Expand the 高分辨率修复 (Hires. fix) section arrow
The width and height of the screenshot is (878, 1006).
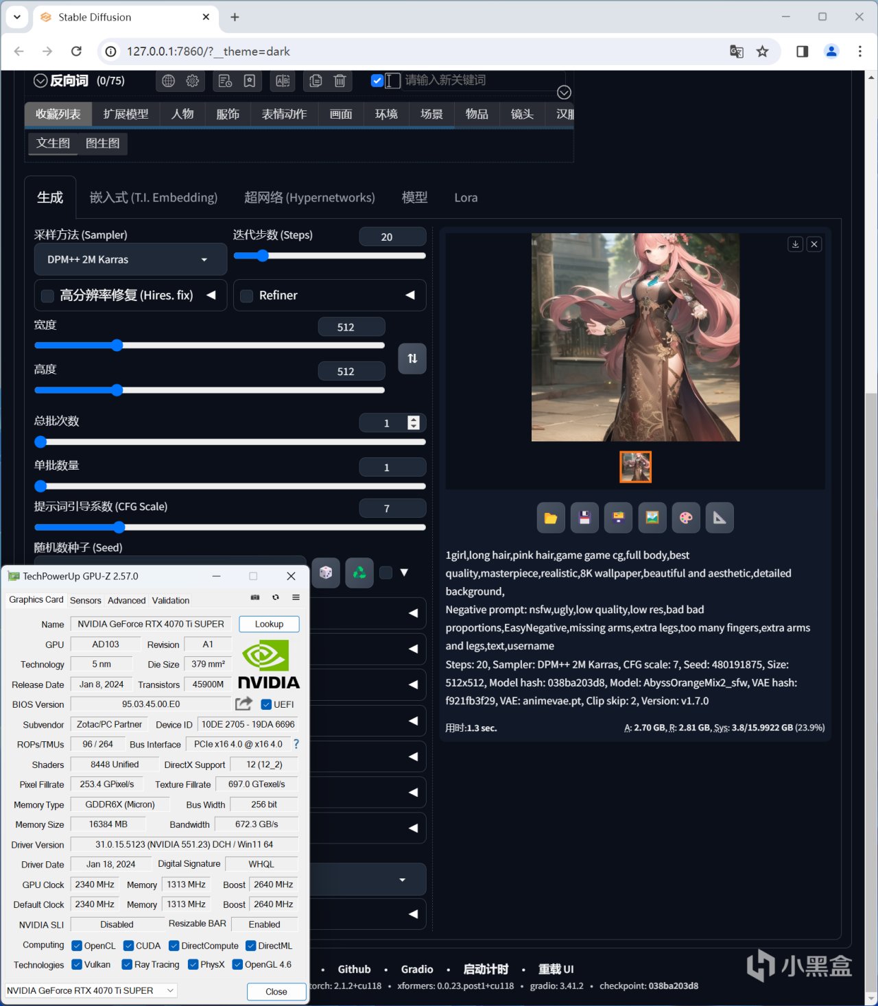(x=211, y=295)
